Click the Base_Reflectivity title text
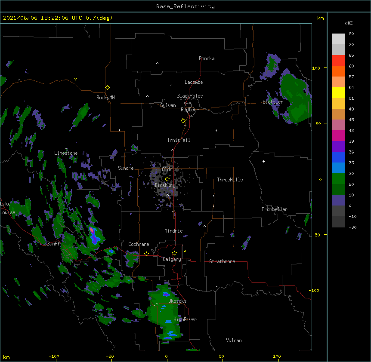The width and height of the screenshot is (371, 362). (185, 6)
